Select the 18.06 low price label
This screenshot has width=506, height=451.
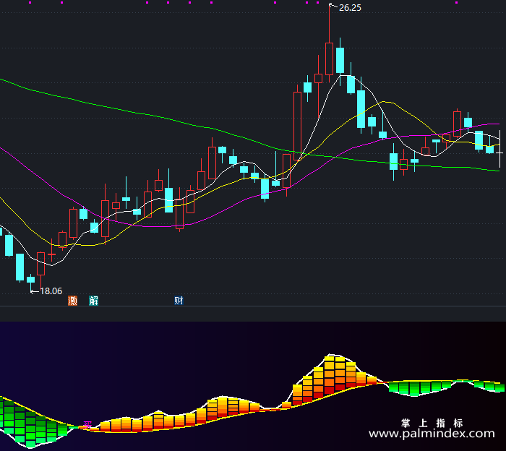[x=51, y=291]
